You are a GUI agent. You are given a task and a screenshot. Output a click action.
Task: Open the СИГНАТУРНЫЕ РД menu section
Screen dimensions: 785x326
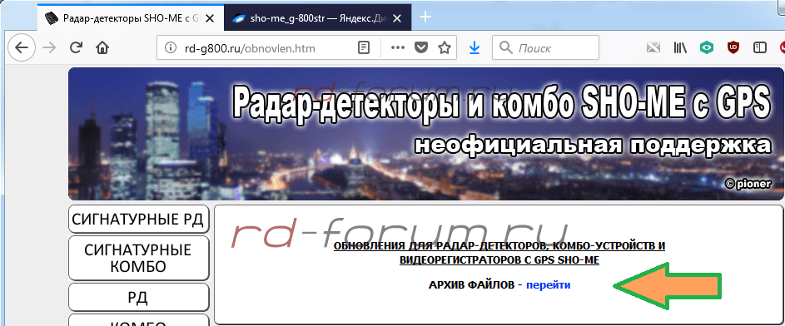tap(138, 219)
